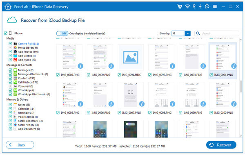Select the IMG_0097.PNG thumbnail
Image resolution: width=245 pixels, height=155 pixels.
(131, 95)
